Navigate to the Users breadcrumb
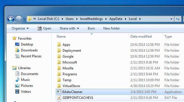Image resolution: width=184 pixels, height=102 pixels. point(70,19)
